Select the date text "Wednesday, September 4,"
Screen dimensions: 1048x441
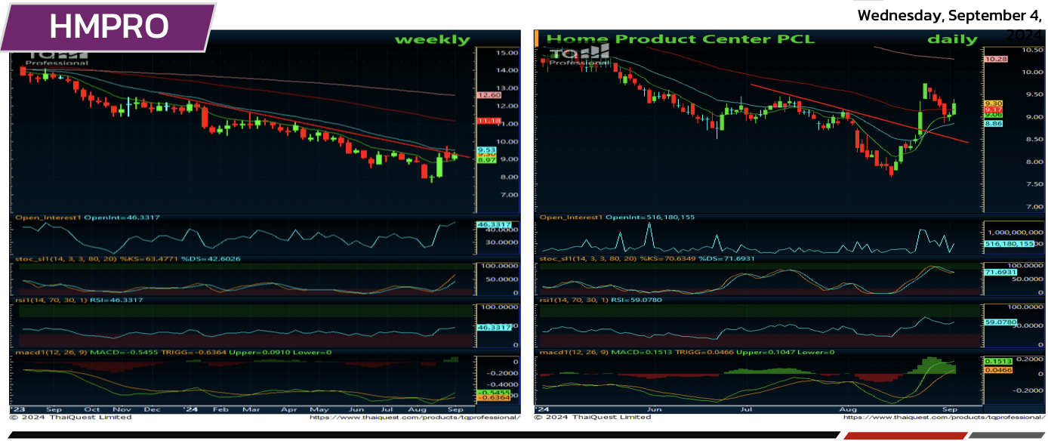[950, 14]
